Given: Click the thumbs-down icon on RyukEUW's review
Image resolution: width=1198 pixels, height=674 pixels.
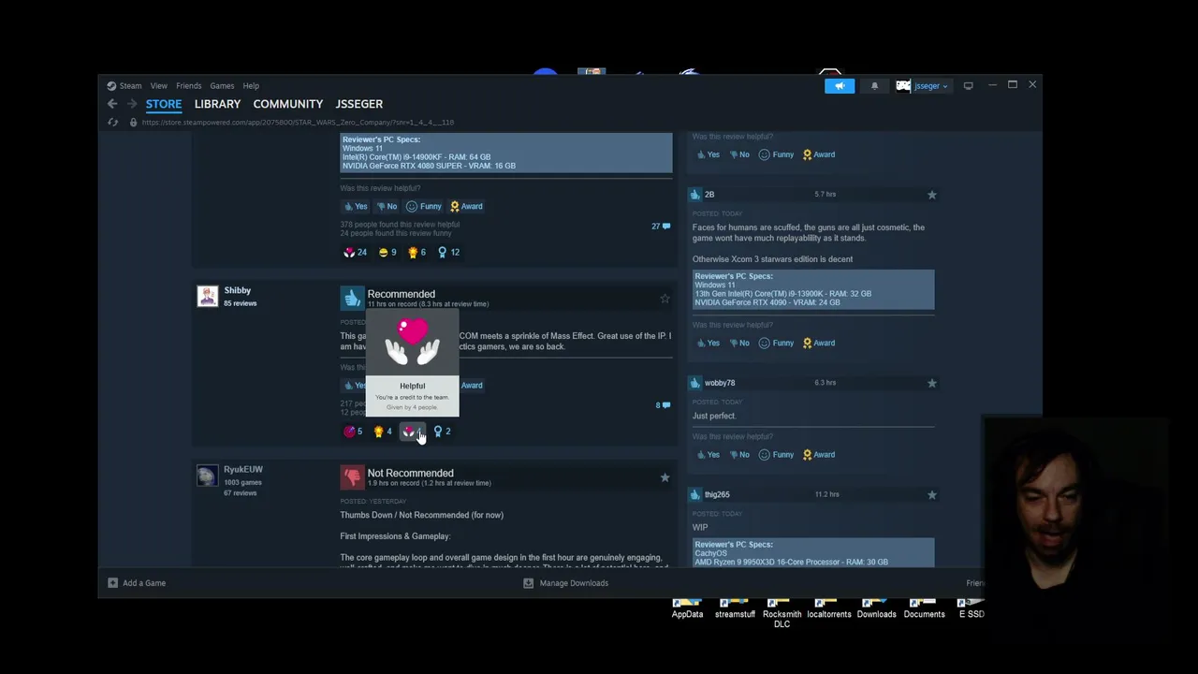Looking at the screenshot, I should pos(352,476).
